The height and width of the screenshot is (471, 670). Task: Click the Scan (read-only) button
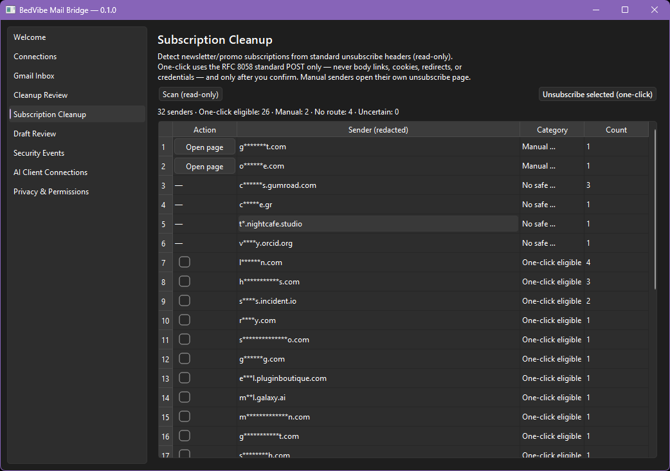190,95
